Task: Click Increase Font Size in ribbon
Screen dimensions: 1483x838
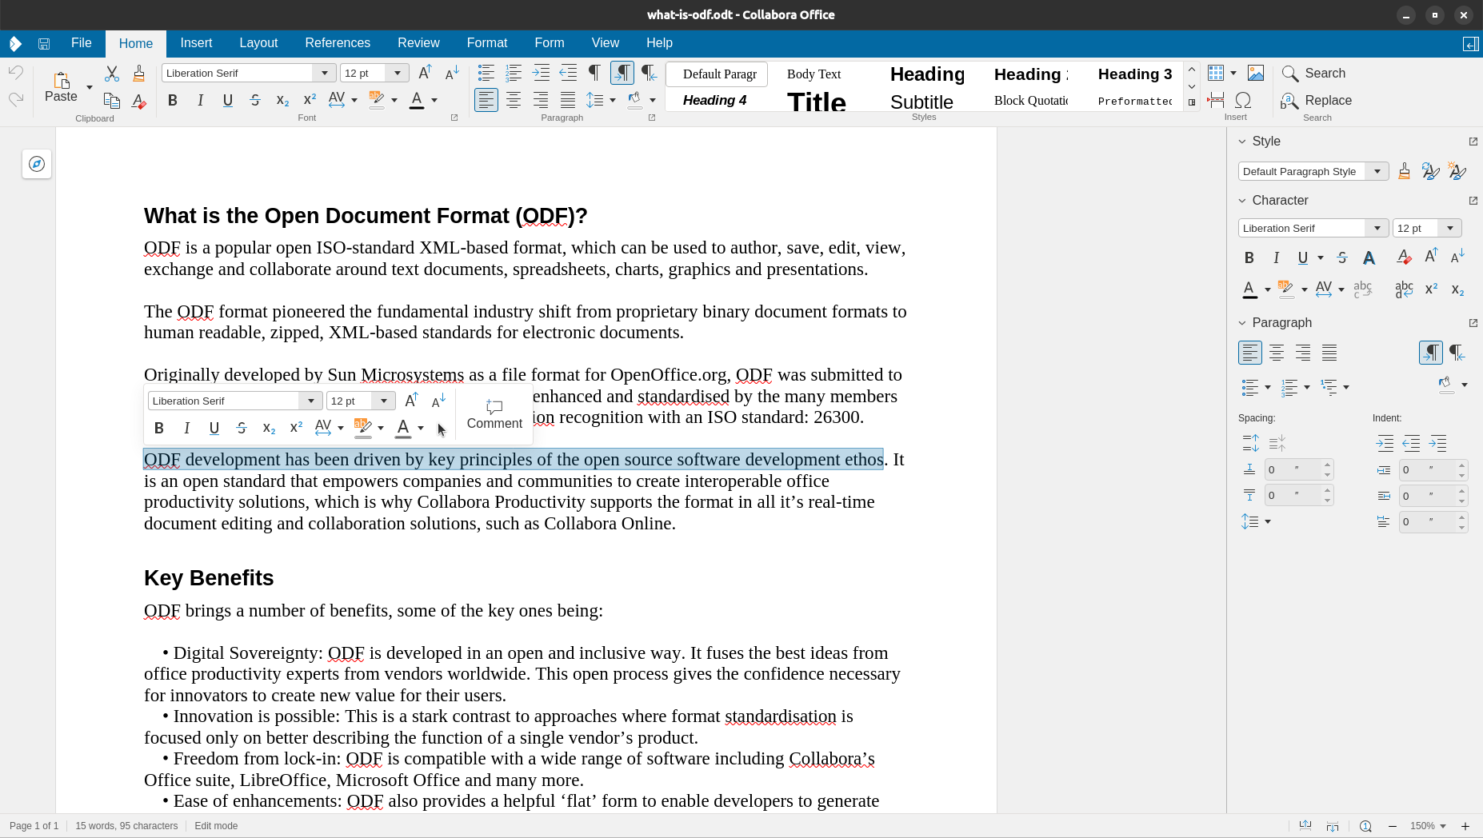Action: tap(426, 73)
